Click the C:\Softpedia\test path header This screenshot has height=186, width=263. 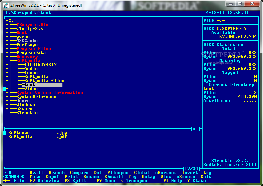28,13
